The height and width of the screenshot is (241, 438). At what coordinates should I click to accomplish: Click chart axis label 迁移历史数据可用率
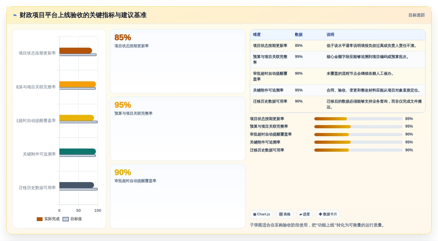point(37,188)
